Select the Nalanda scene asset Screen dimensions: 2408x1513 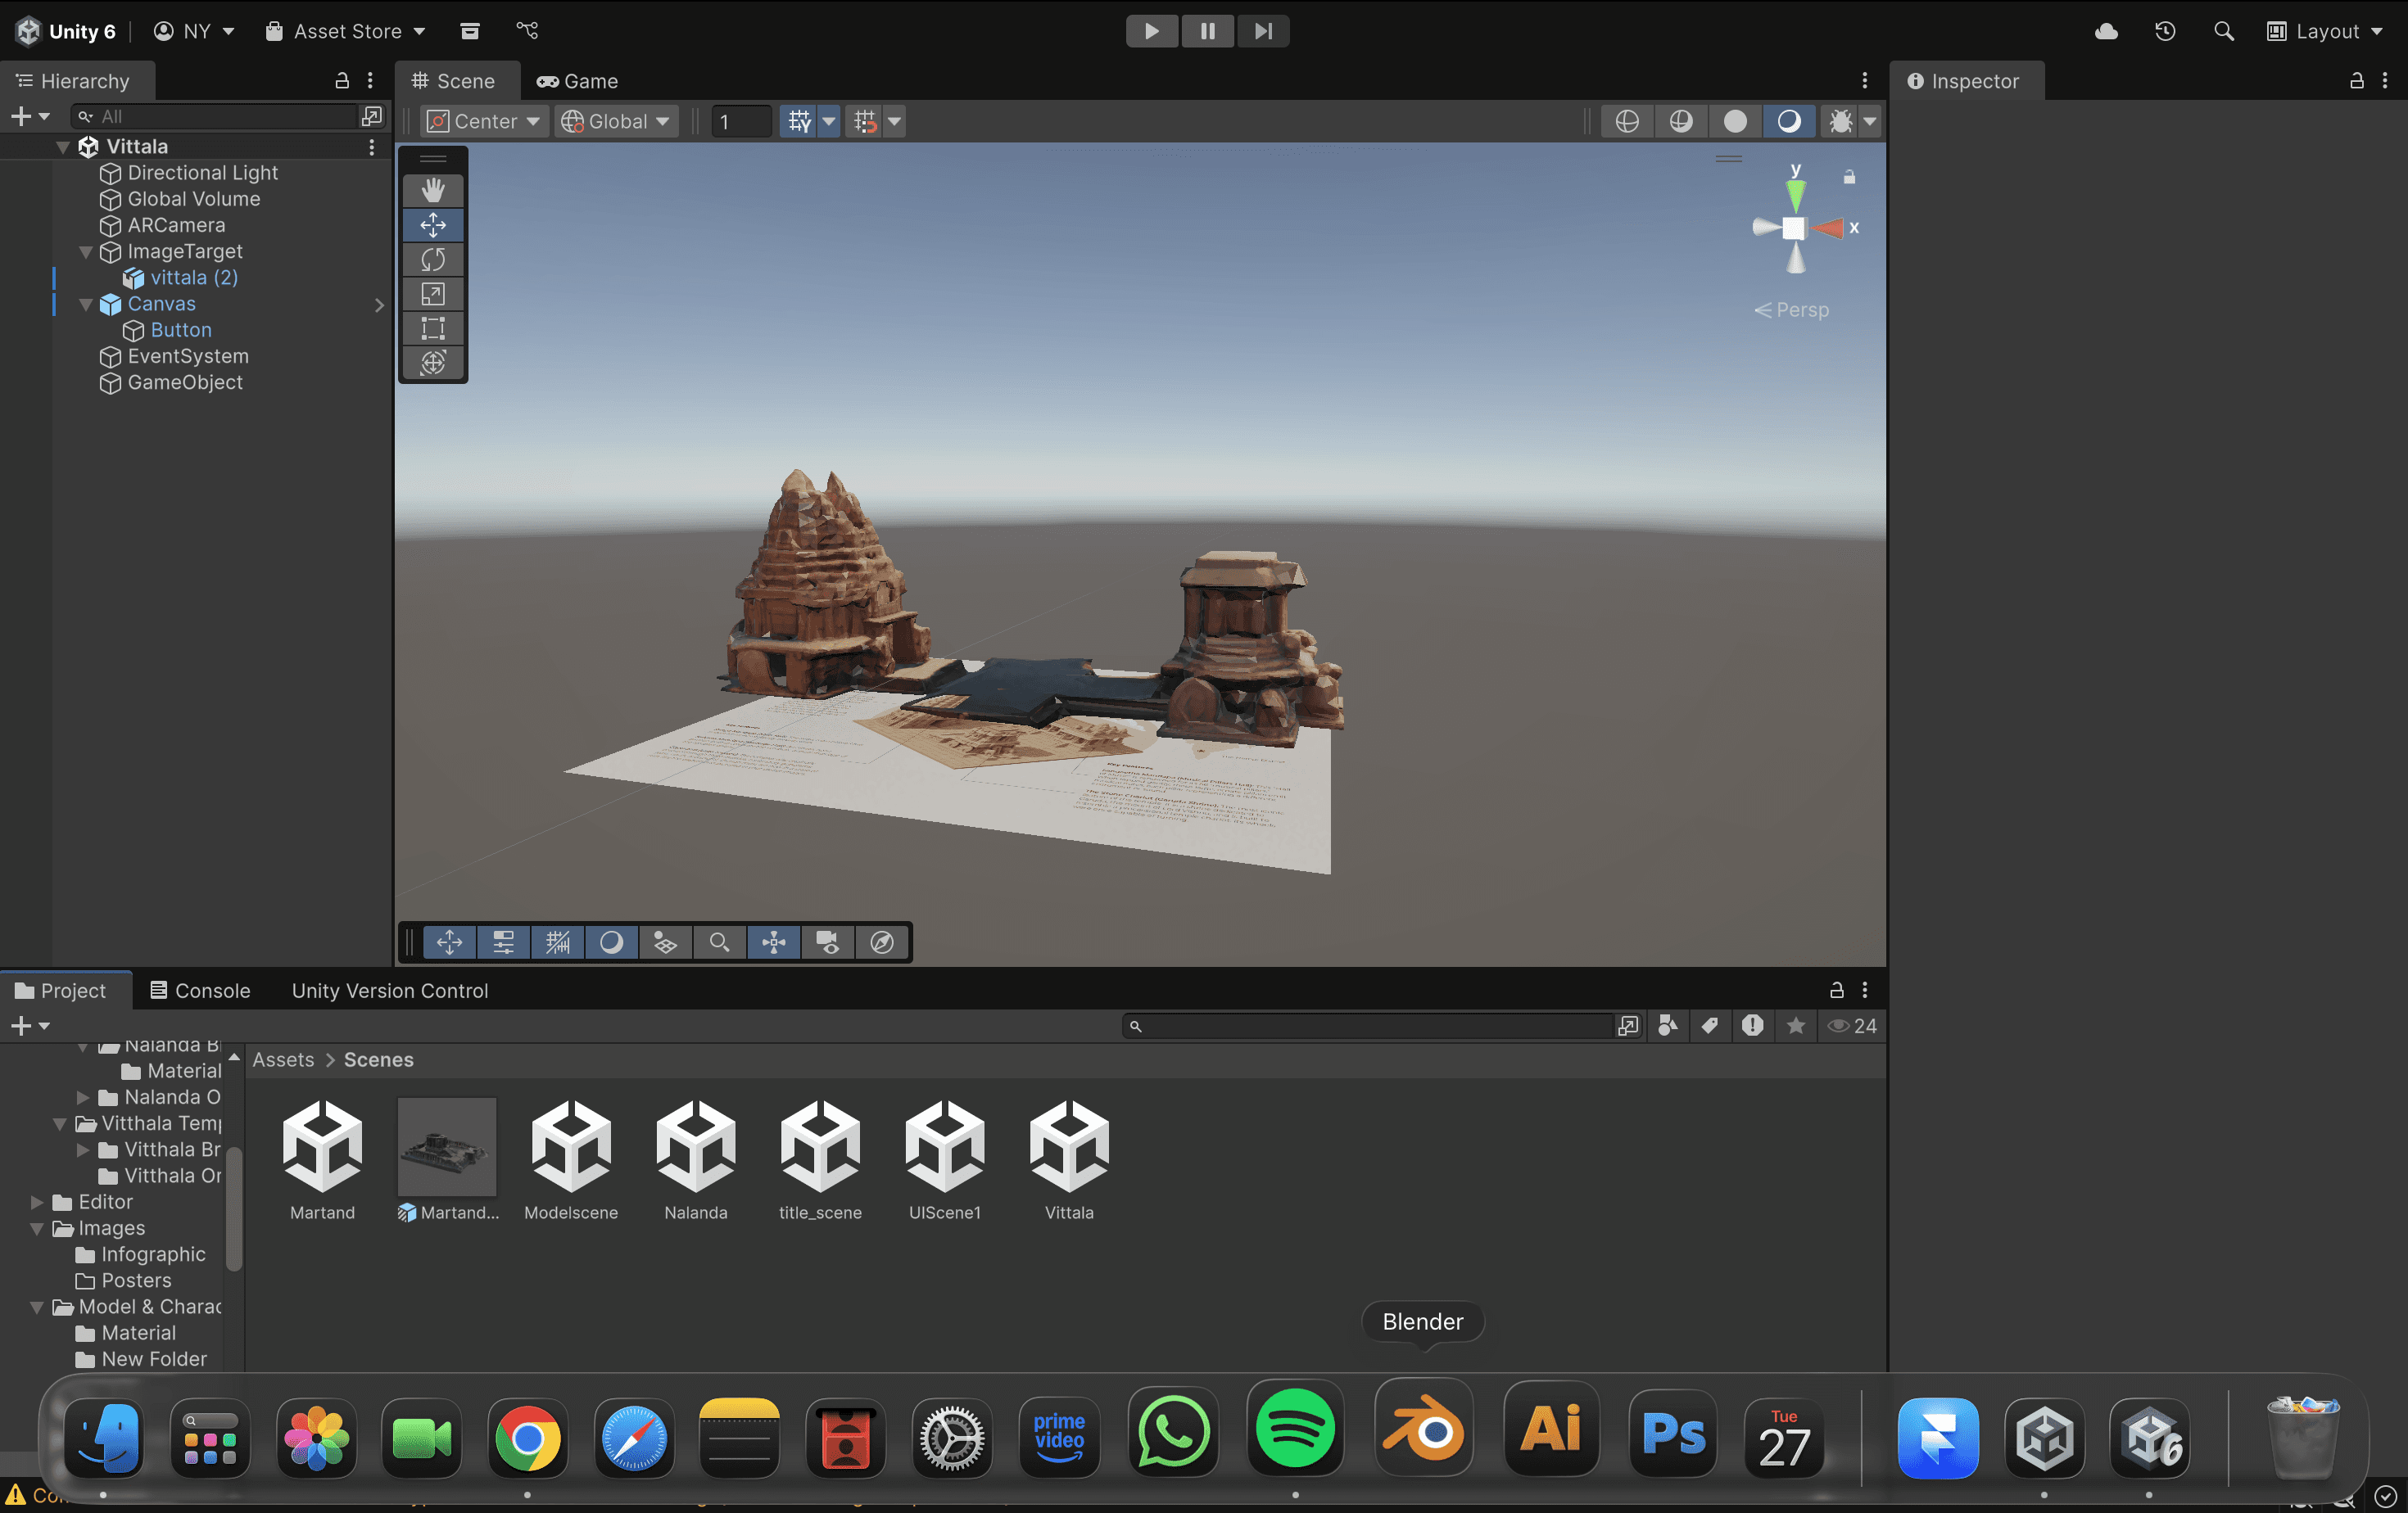click(x=696, y=1159)
